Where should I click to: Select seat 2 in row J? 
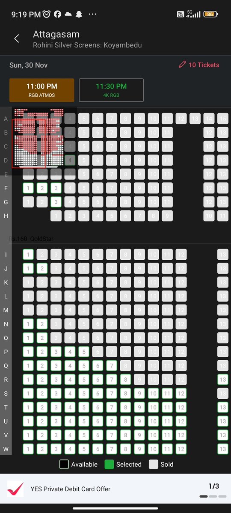coord(42,268)
